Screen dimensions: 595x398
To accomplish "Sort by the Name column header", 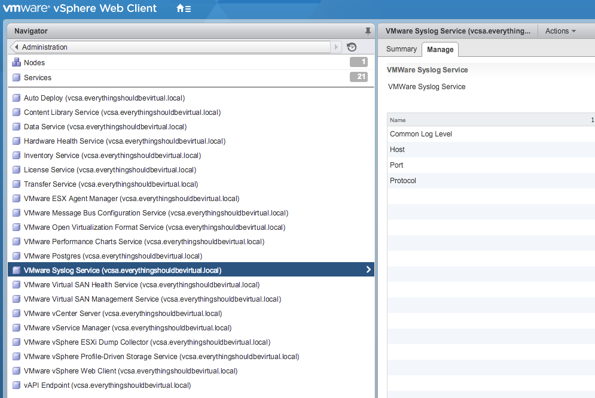I will [x=398, y=120].
